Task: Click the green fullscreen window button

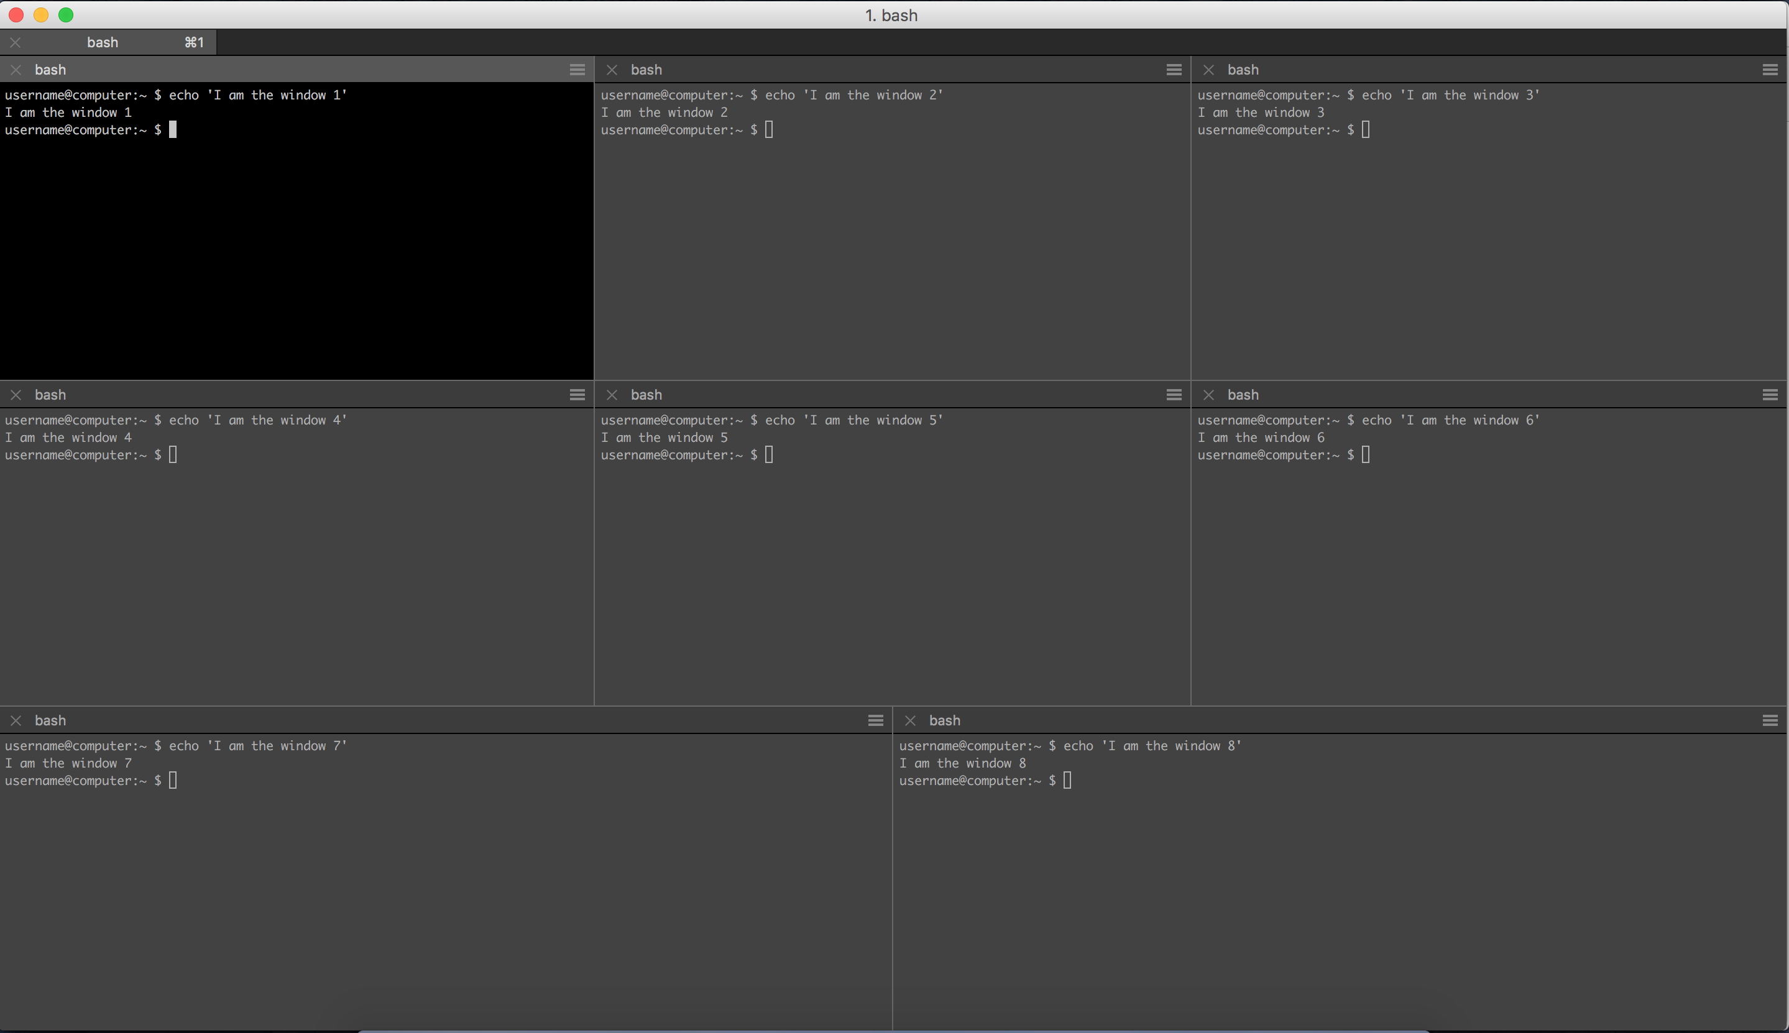Action: coord(66,15)
